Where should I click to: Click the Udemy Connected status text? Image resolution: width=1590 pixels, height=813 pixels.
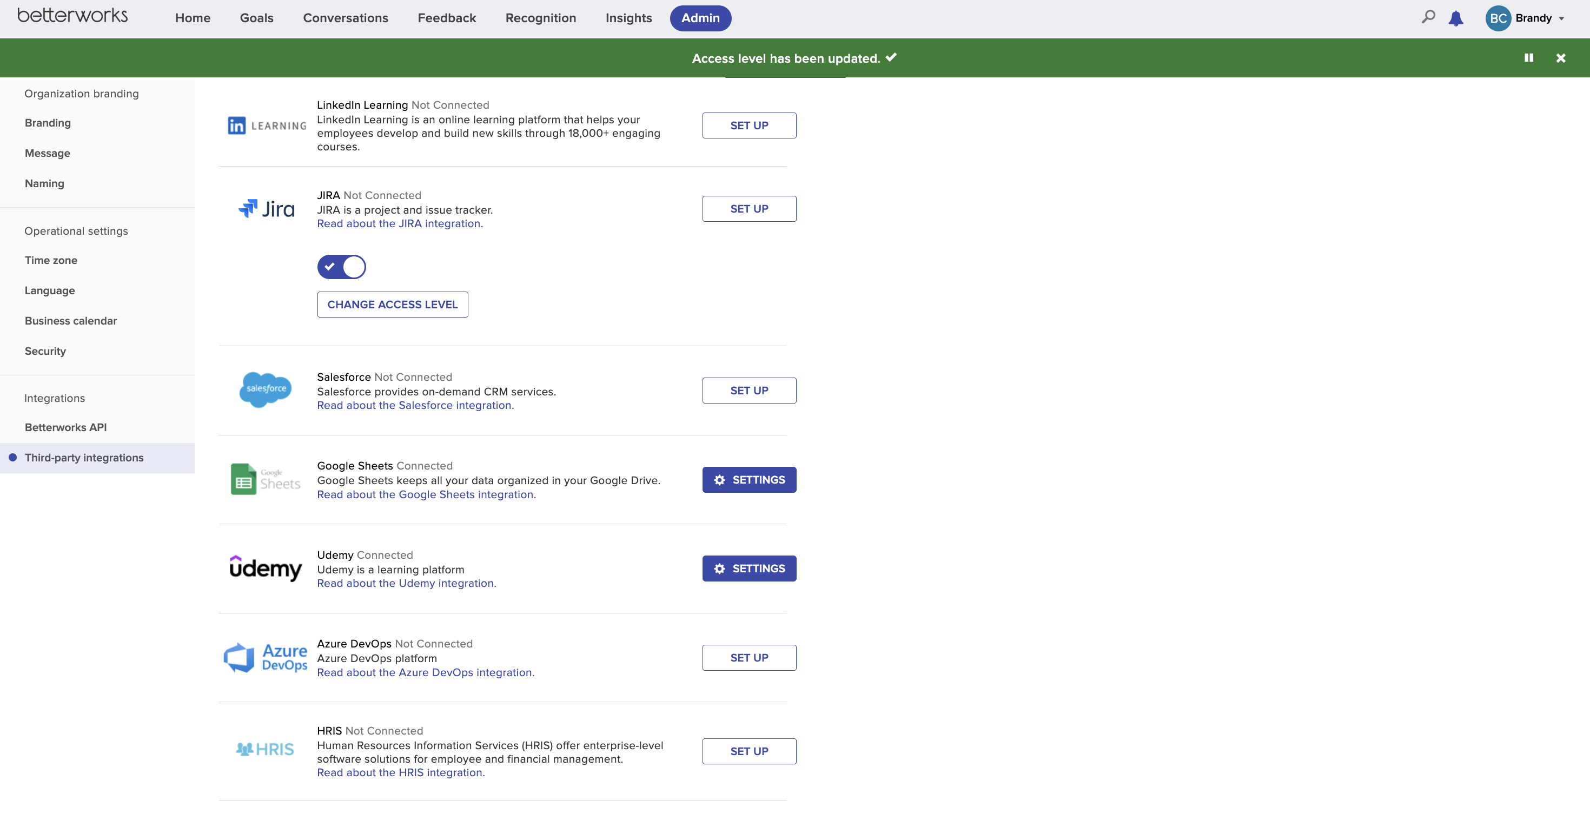(x=385, y=555)
